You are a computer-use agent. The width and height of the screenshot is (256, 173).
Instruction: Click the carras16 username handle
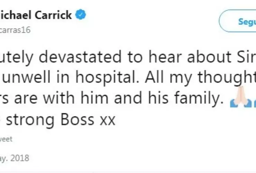click(x=16, y=30)
